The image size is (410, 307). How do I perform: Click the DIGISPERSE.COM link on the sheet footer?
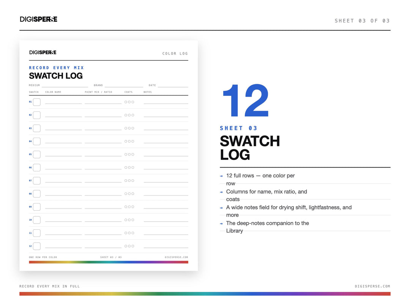(x=176, y=257)
